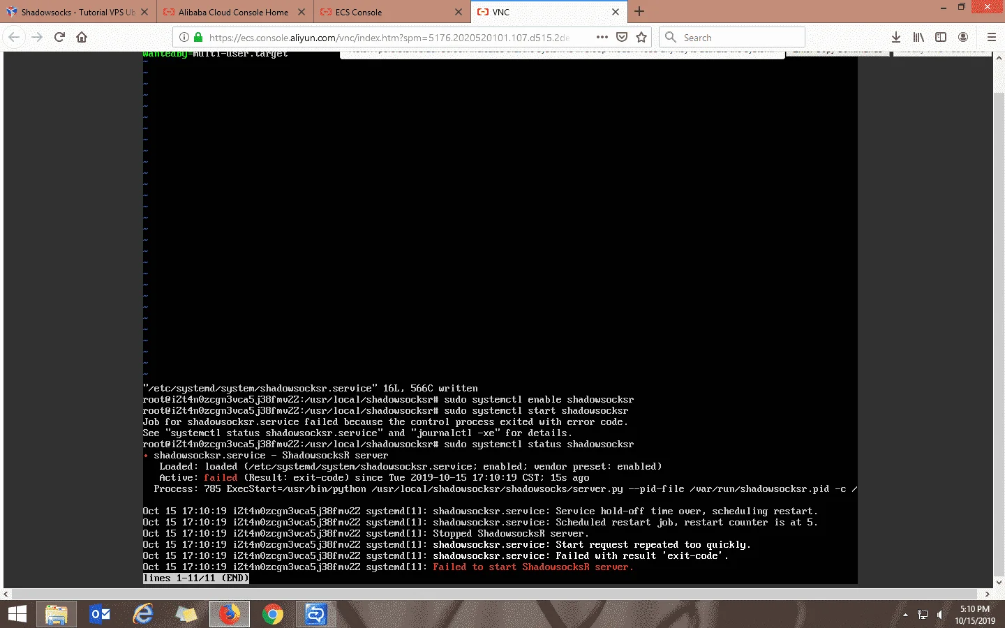
Task: Open the Windows Start menu
Action: pos(17,614)
